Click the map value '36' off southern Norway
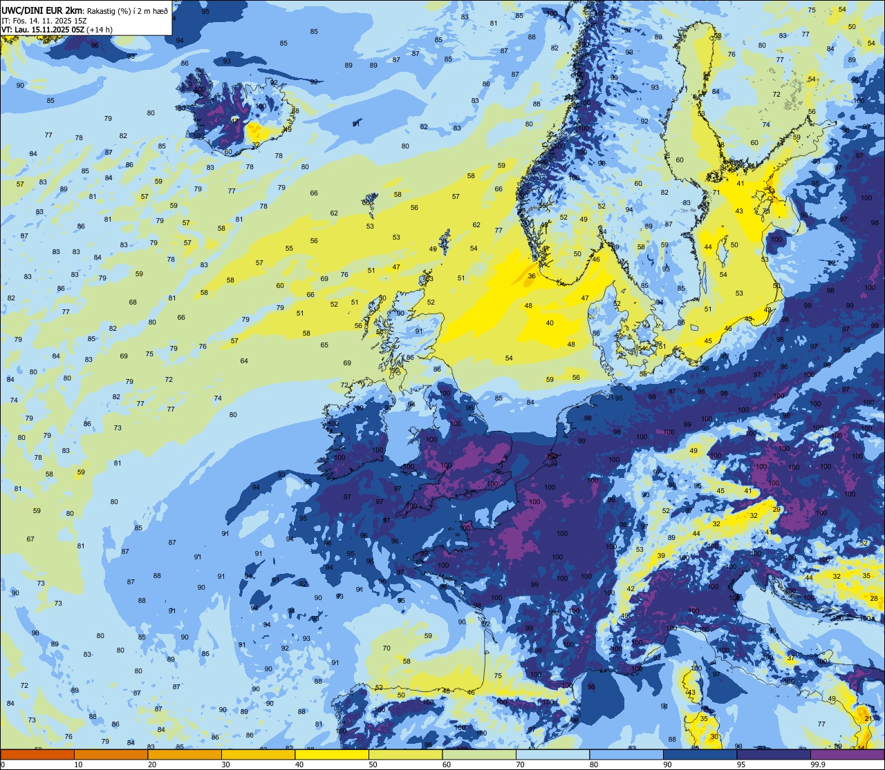This screenshot has height=770, width=885. click(x=531, y=276)
